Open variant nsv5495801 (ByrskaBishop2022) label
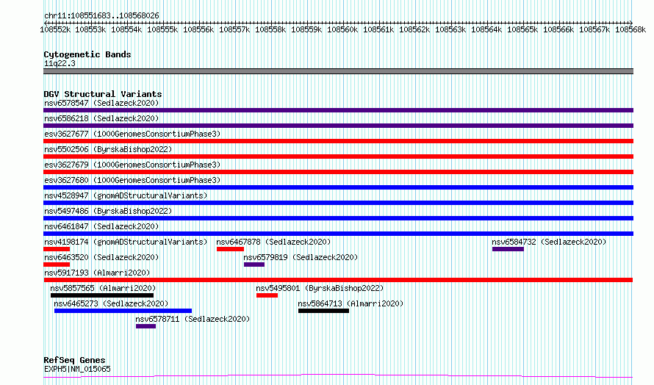This screenshot has height=385, width=654. (320, 288)
